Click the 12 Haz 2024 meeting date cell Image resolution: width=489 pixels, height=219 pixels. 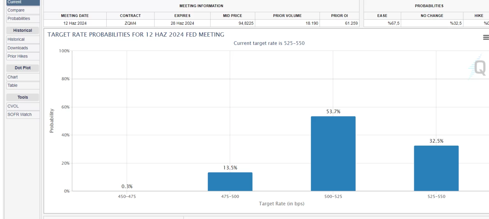tap(75, 23)
